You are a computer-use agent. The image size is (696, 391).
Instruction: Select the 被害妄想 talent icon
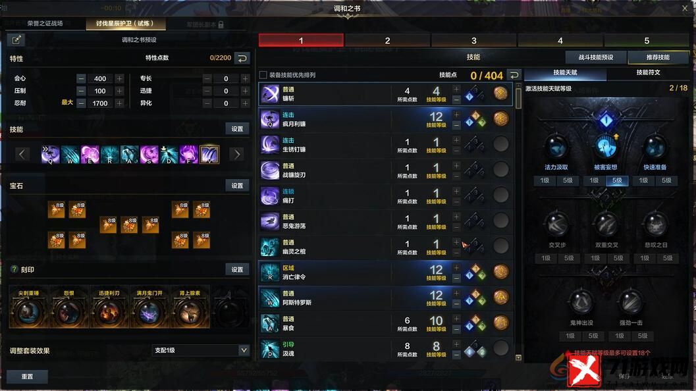(605, 147)
